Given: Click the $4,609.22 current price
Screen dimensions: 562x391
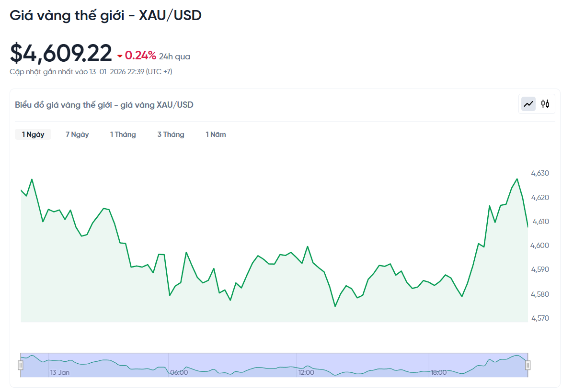Looking at the screenshot, I should (x=61, y=53).
